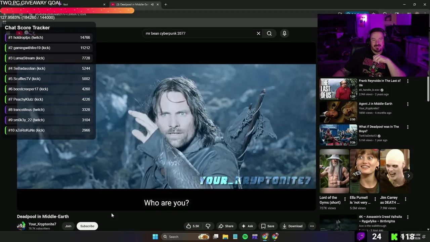Click the TortillaDelta13 channel name
Viewport: 430px width, 242px height.
(x=368, y=136)
